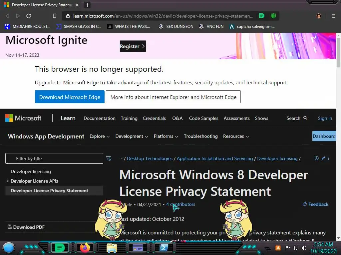Open the green shield icon in address bar
The height and width of the screenshot is (255, 341).
pos(273,16)
